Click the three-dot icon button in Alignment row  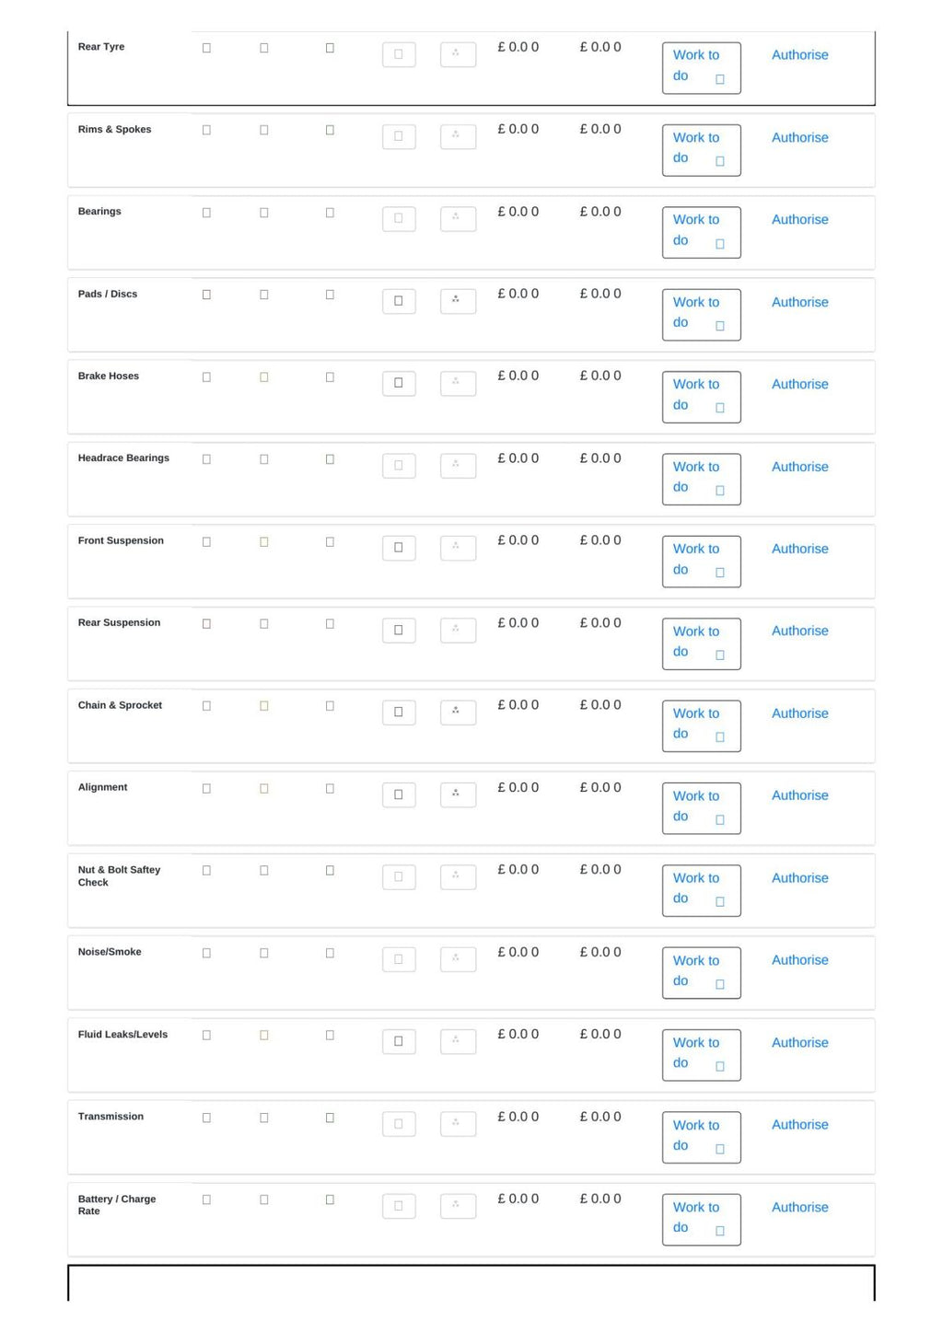pyautogui.click(x=458, y=794)
